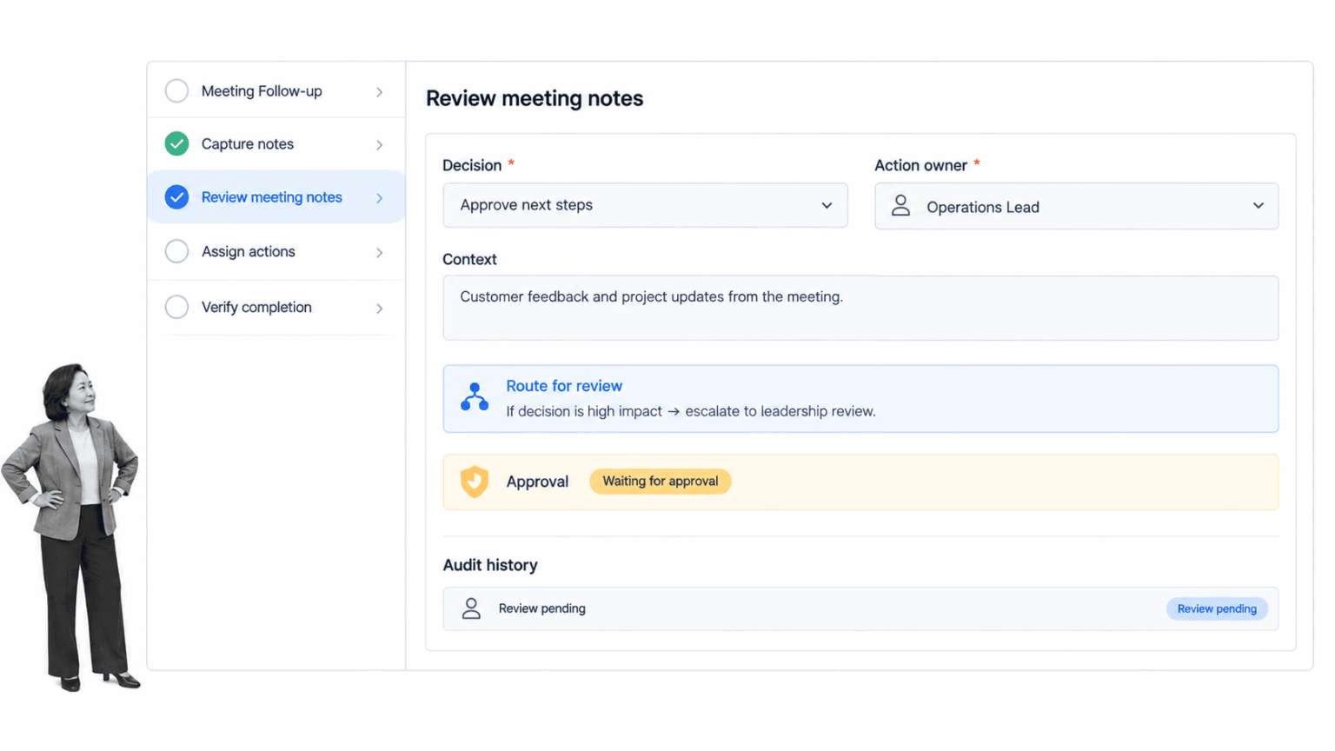Expand the Verify completion chevron
1335x751 pixels.
(x=380, y=309)
